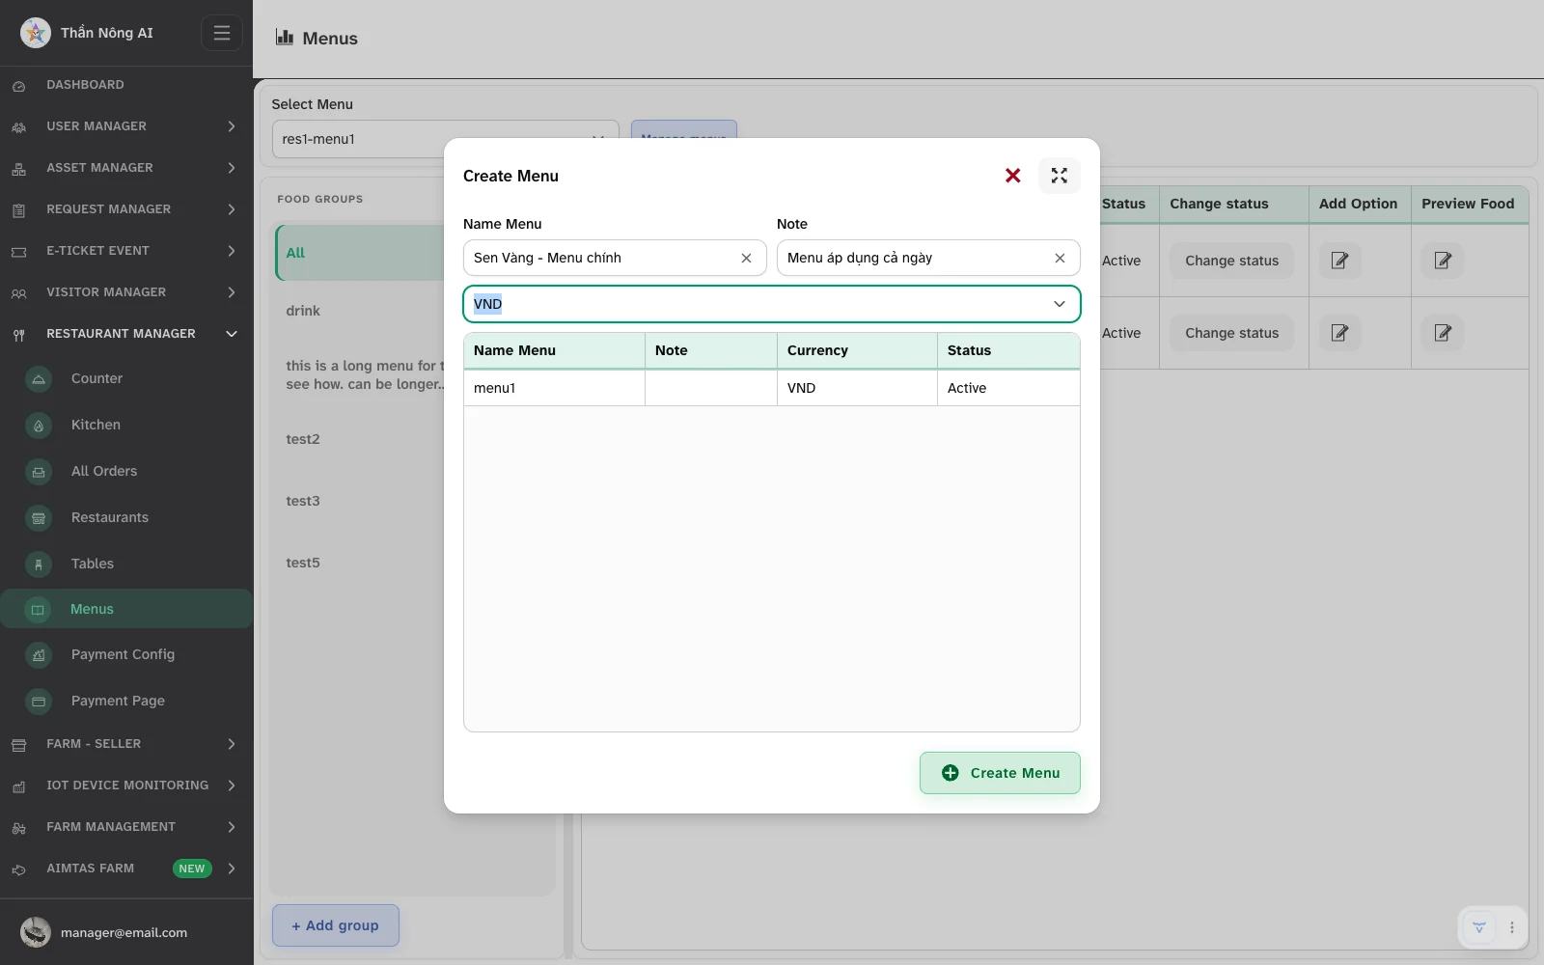Select the test3 food group

tap(303, 501)
